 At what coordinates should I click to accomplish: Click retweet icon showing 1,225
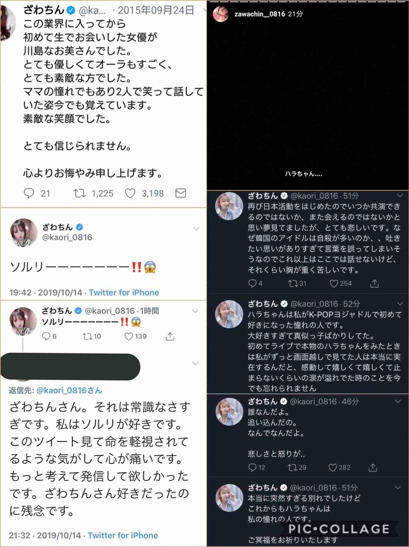coord(79,193)
